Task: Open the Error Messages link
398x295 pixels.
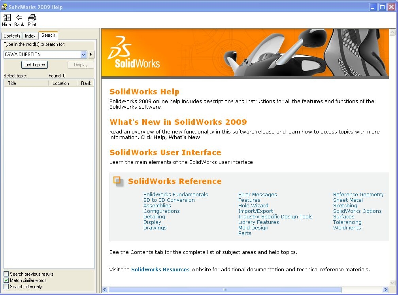Action: click(x=257, y=195)
